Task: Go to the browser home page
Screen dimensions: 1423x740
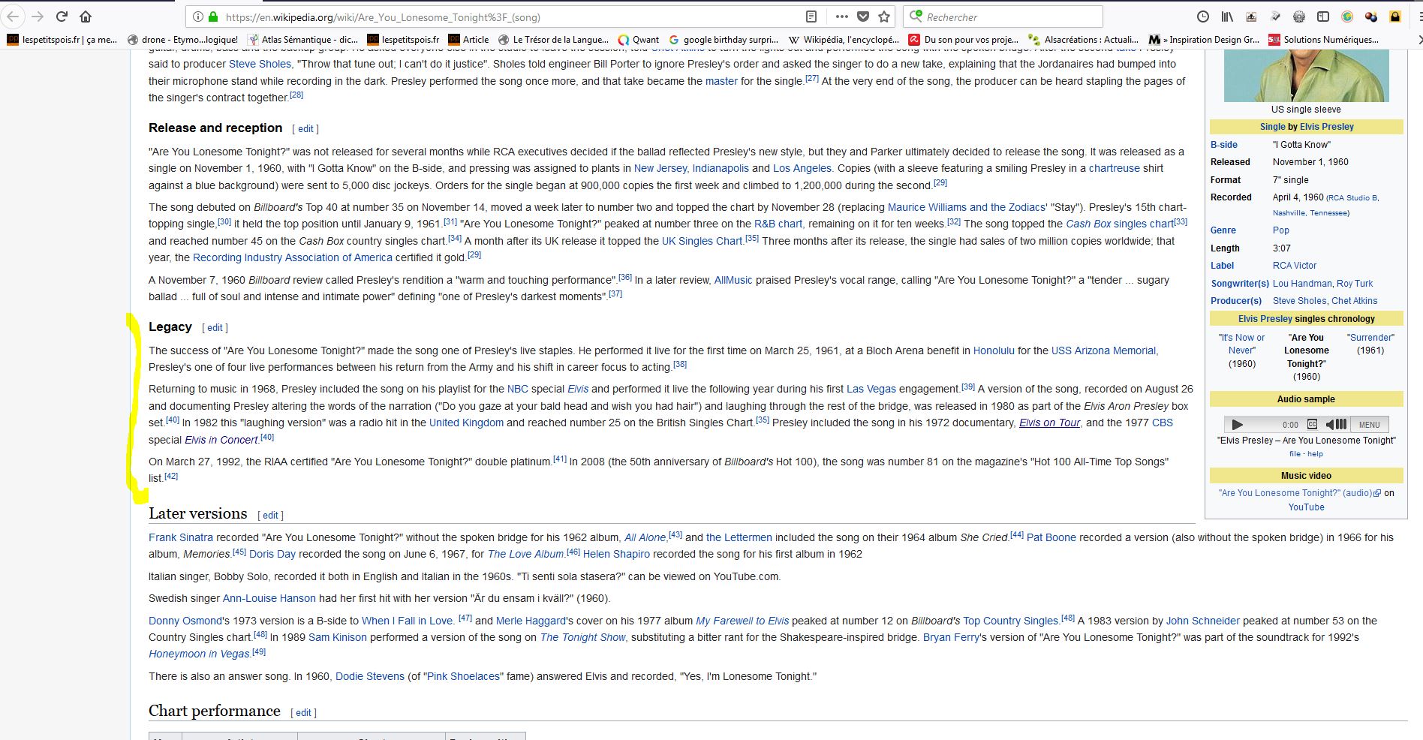Action: (x=86, y=17)
